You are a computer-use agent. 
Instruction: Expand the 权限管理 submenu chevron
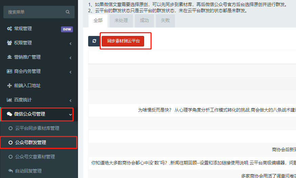[x=70, y=43]
